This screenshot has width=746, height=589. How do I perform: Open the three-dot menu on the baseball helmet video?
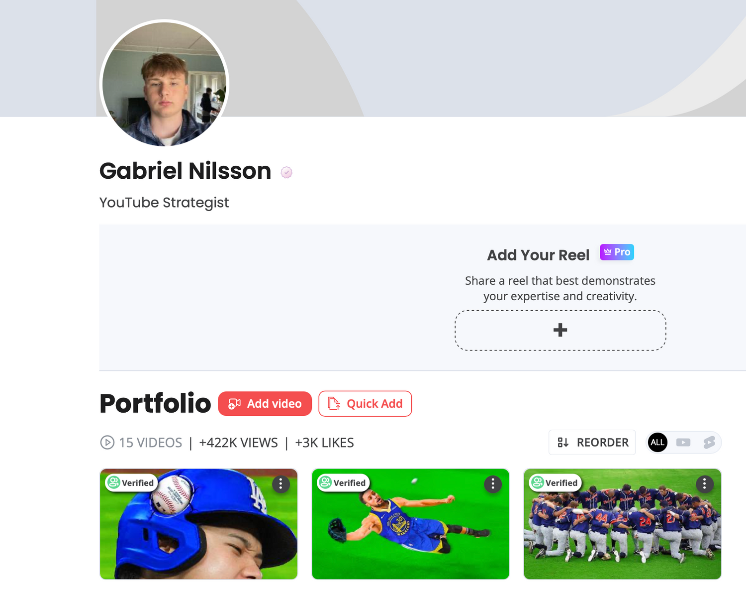pyautogui.click(x=281, y=484)
